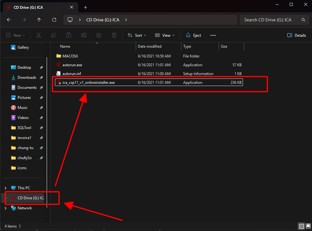The image size is (312, 231).
Task: Open the Sort dropdown menu
Action: point(137,35)
